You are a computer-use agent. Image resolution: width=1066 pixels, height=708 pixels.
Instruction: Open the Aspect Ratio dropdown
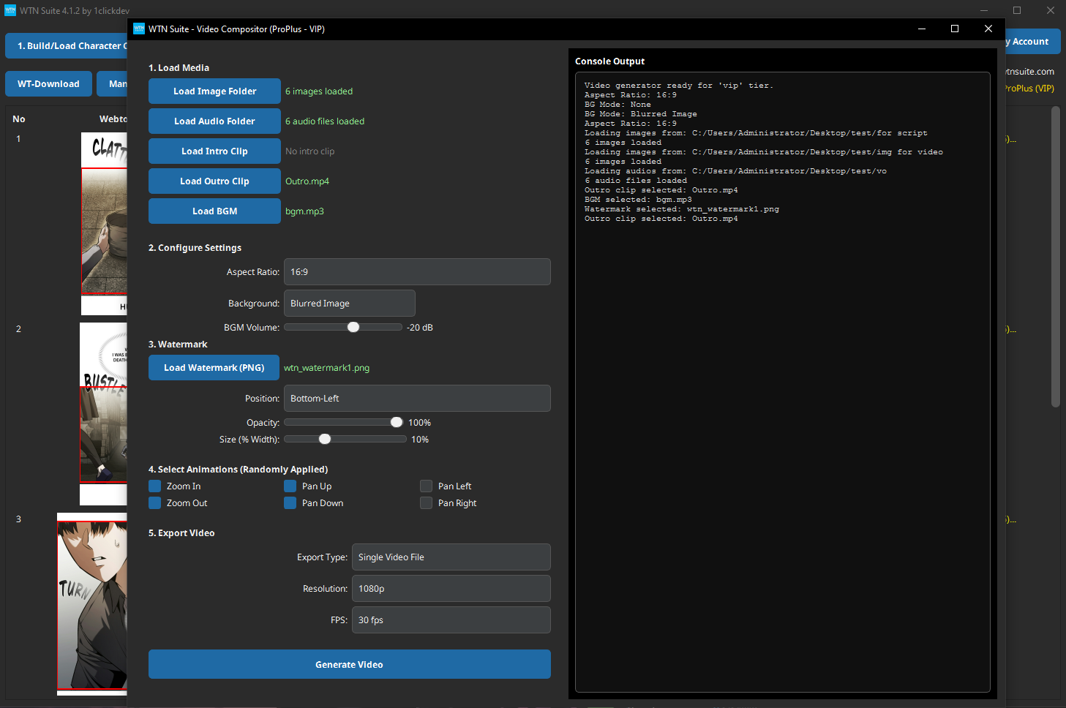tap(417, 271)
